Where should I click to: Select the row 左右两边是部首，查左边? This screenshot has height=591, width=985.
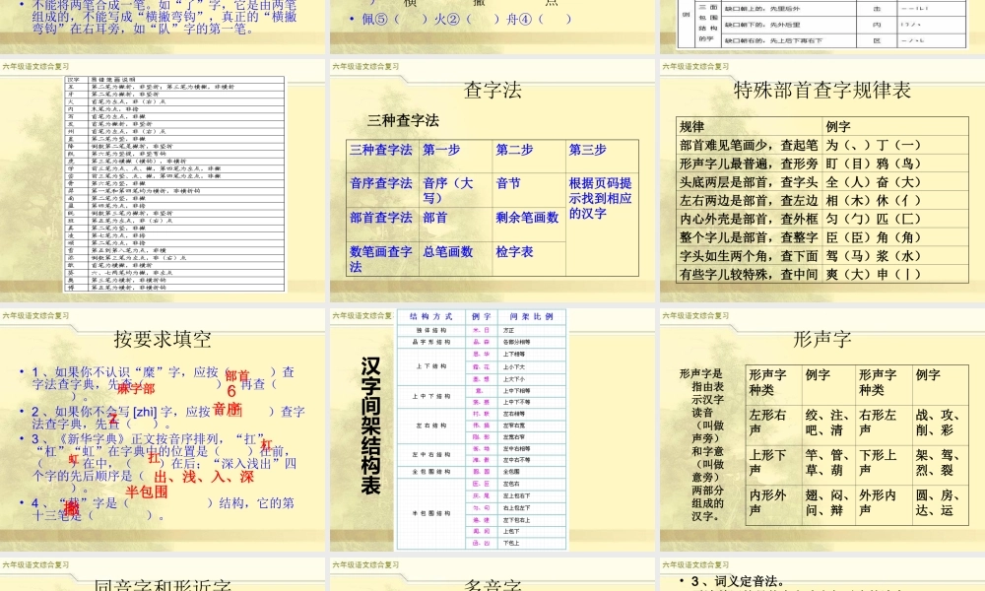point(749,200)
